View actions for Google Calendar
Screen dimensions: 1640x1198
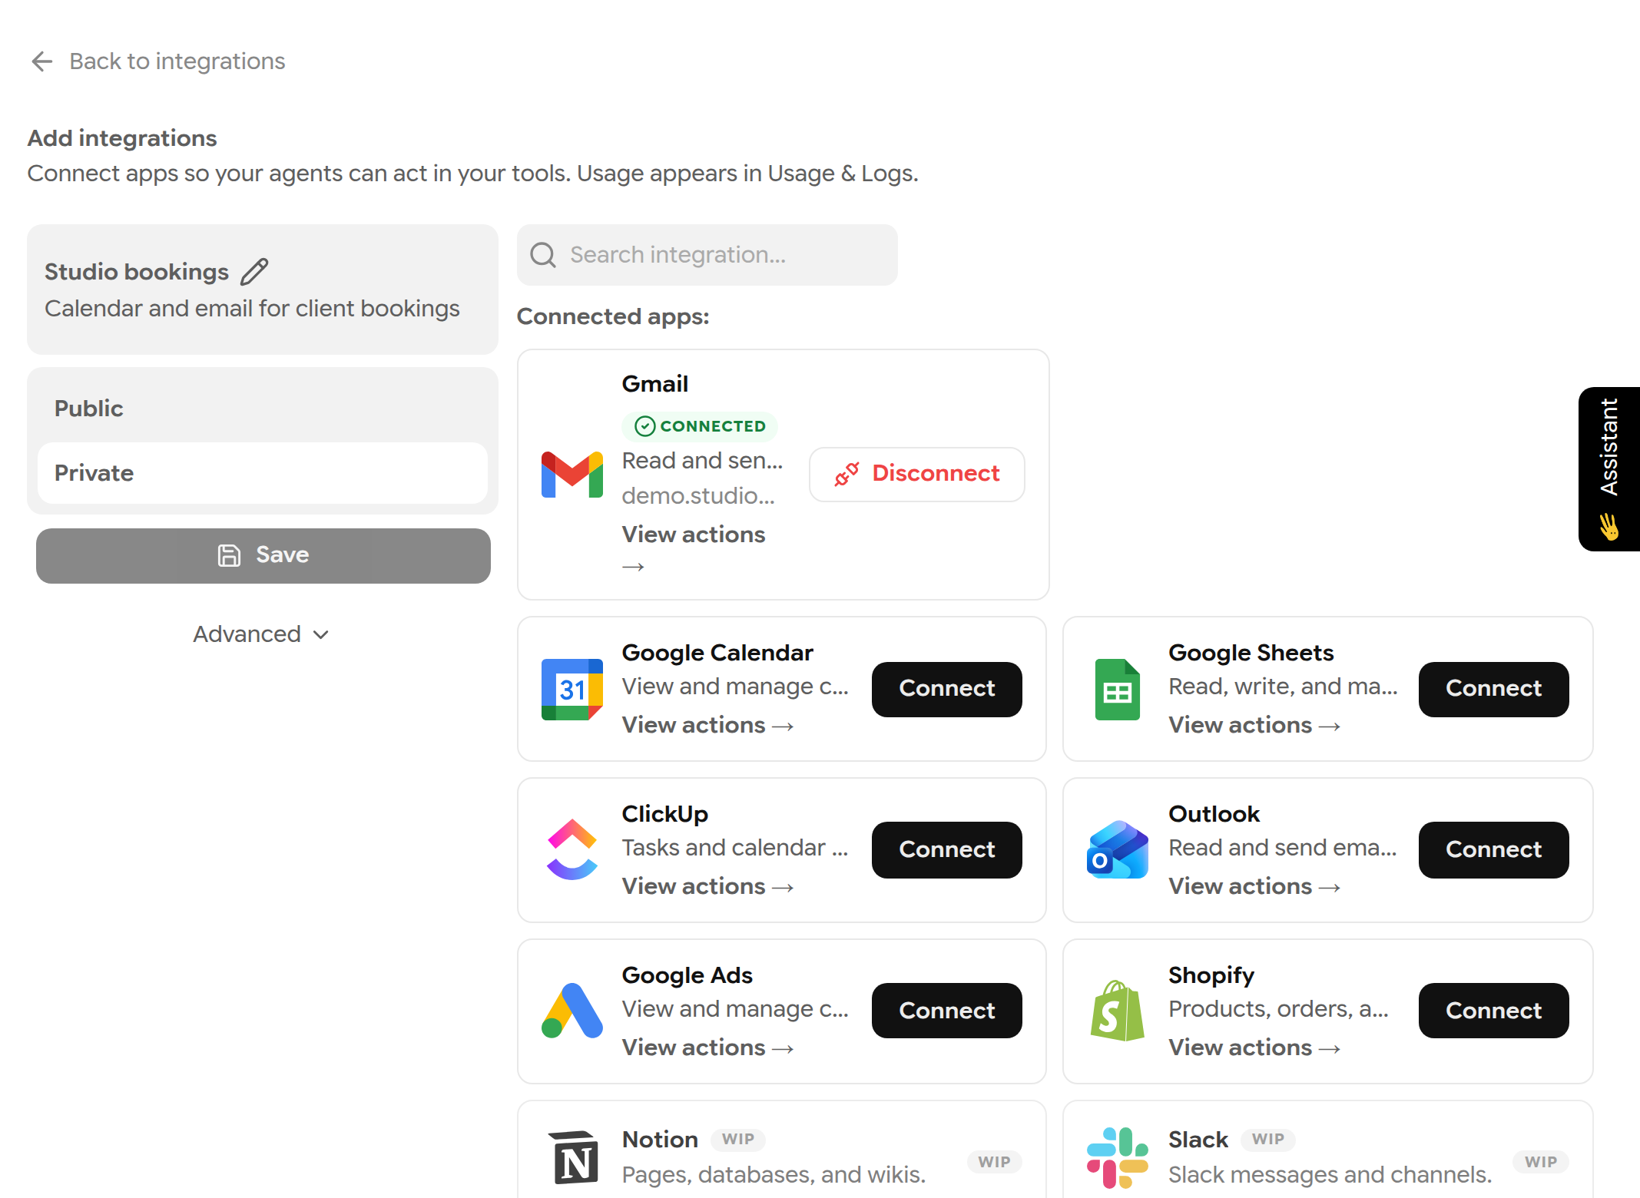(x=707, y=726)
